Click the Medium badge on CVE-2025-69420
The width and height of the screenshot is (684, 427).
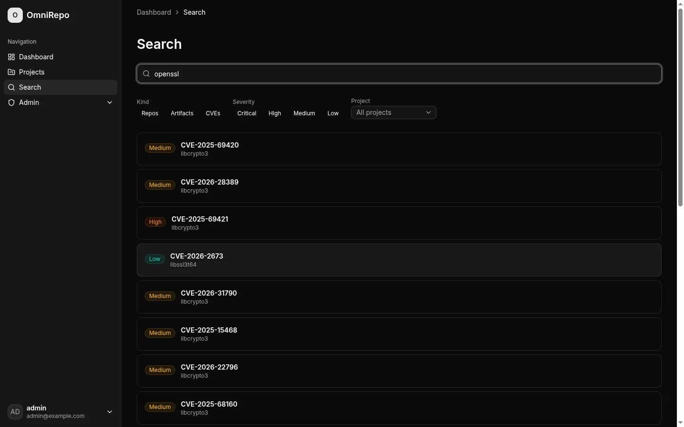[x=160, y=148]
